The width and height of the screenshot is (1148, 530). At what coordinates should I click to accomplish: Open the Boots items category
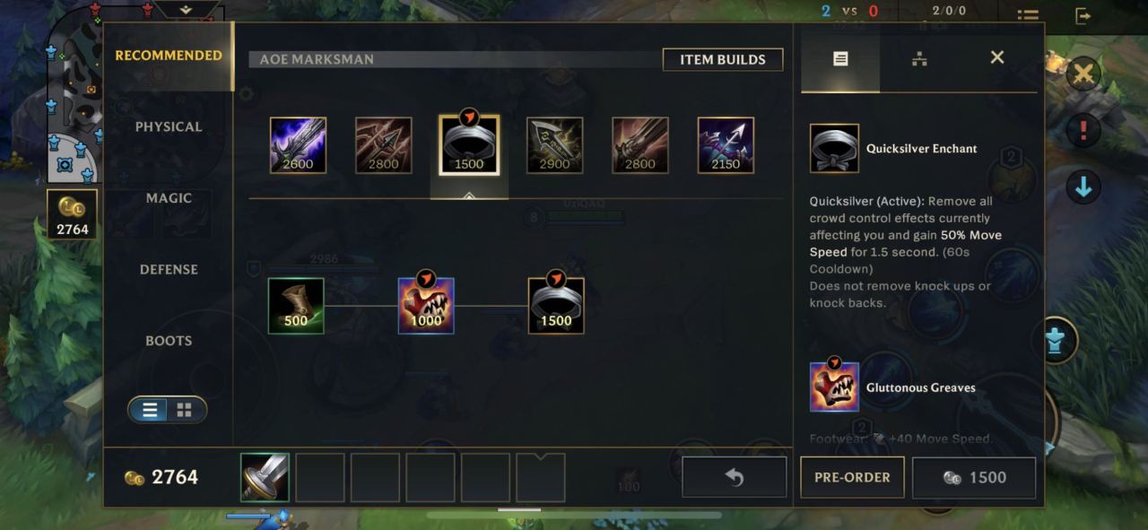[169, 341]
